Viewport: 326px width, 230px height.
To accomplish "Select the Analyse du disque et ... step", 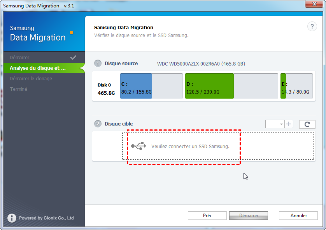I will (44, 68).
